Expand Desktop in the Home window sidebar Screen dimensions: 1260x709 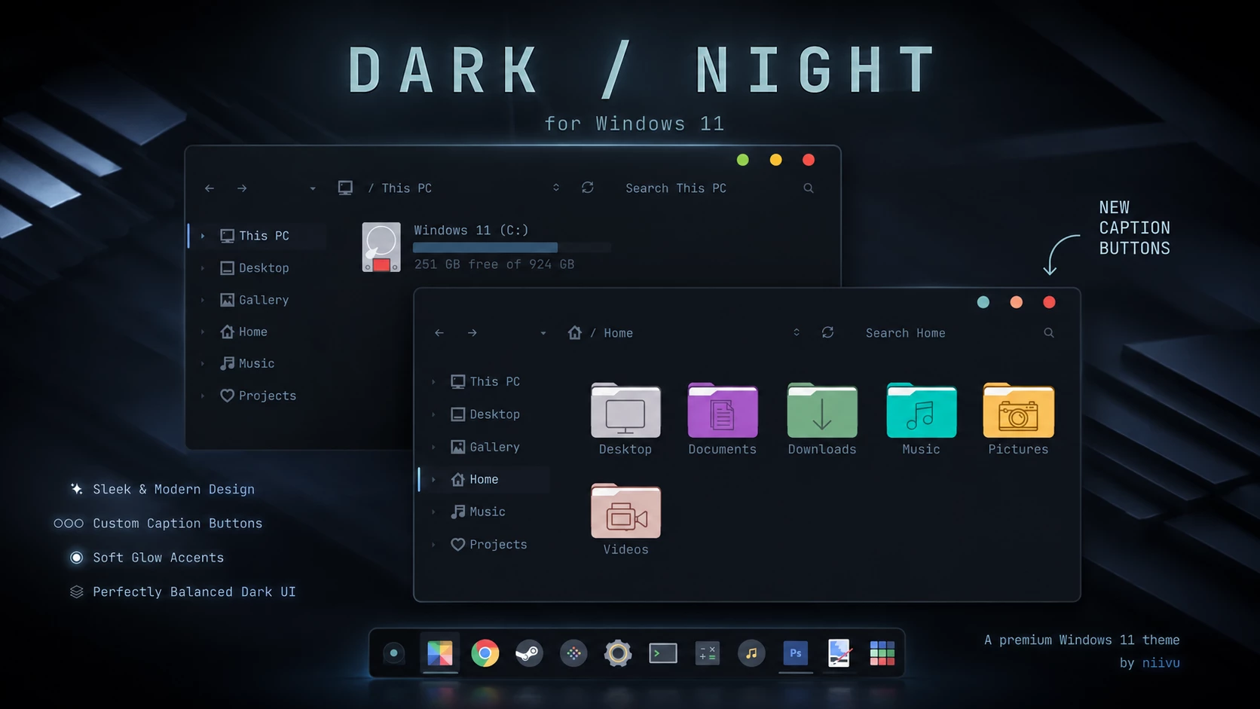click(433, 414)
